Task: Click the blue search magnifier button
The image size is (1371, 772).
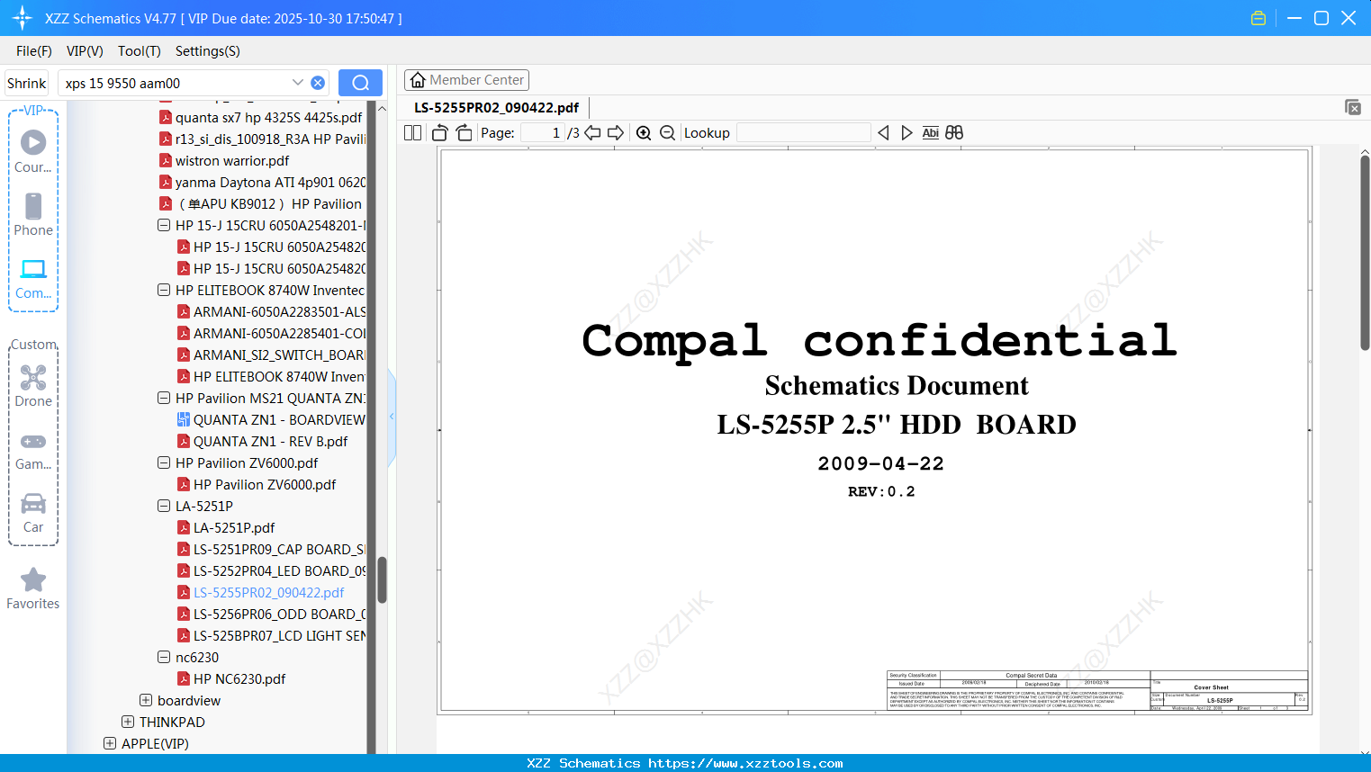Action: 360,83
